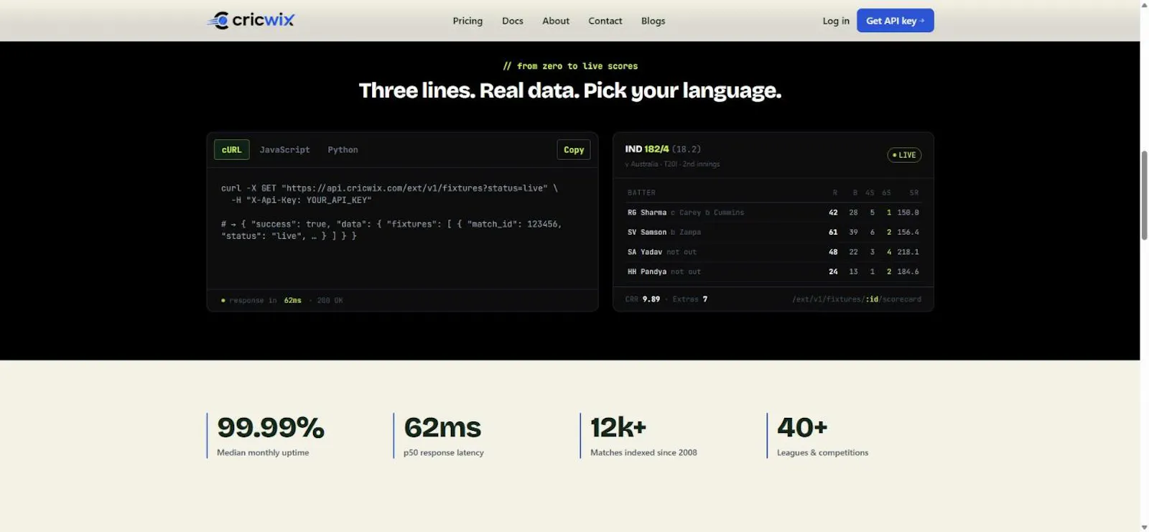Image resolution: width=1149 pixels, height=532 pixels.
Task: Click the 12k+ matches statistic
Action: 618,428
